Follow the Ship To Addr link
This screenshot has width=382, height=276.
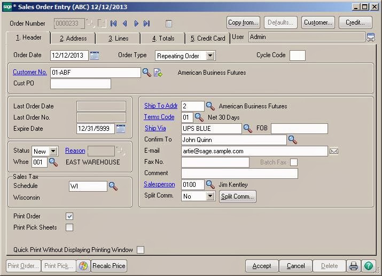coord(161,106)
